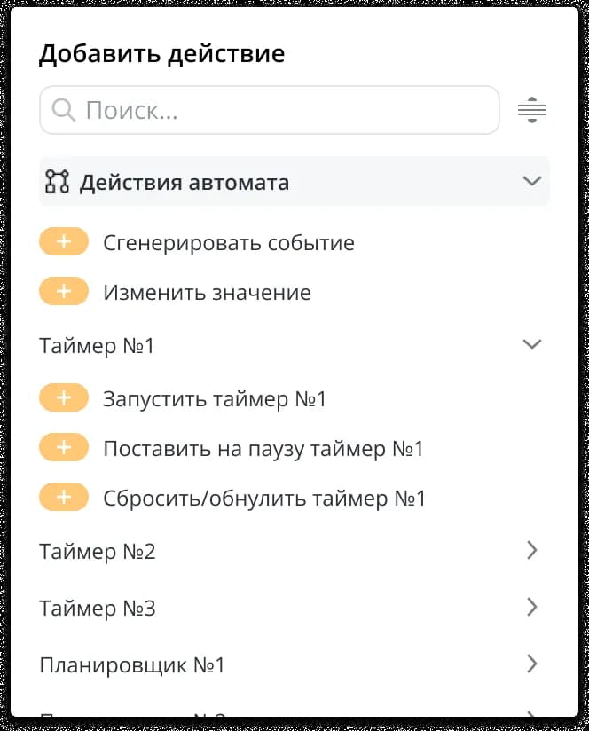Choose Запустить таймер №1 from the list

pos(218,397)
